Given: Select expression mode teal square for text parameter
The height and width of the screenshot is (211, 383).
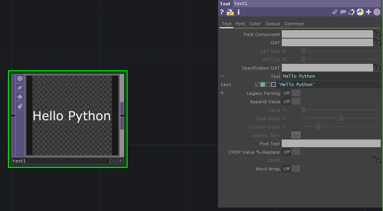Looking at the screenshot, I should pyautogui.click(x=263, y=84).
